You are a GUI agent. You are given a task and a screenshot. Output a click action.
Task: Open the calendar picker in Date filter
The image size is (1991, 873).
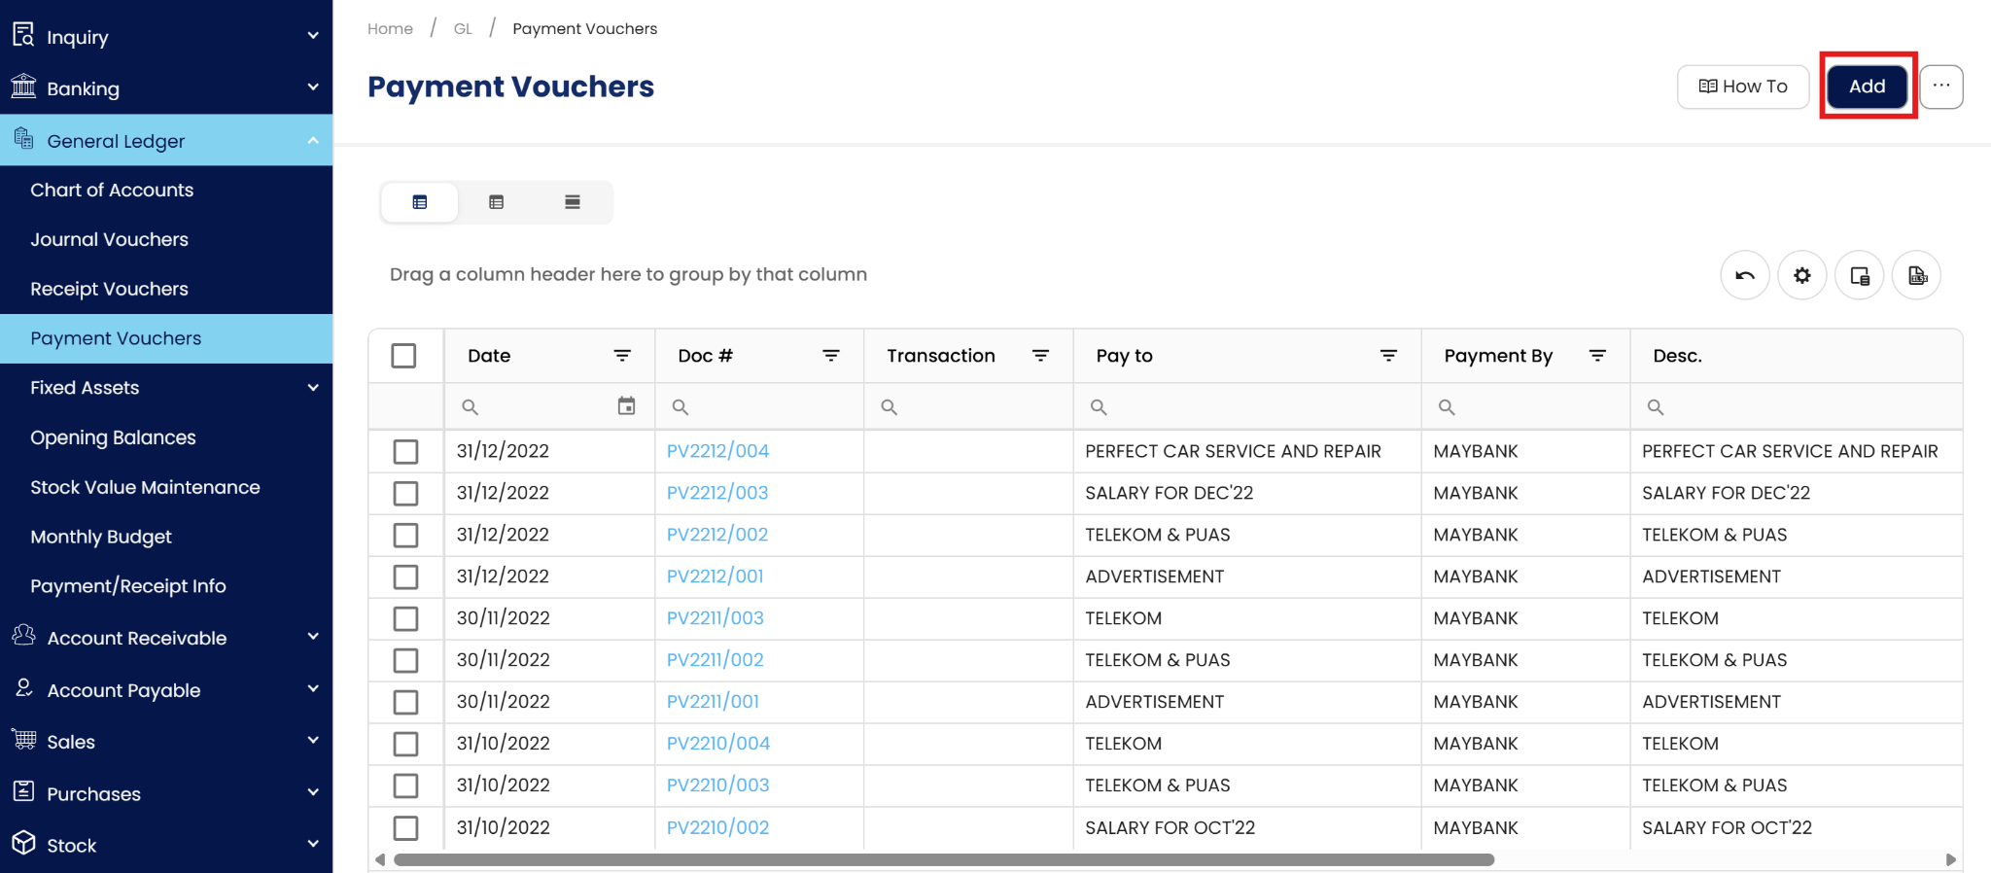[x=627, y=406]
